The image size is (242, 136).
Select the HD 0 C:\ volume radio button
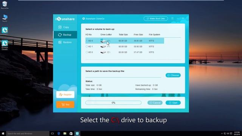[87, 41]
